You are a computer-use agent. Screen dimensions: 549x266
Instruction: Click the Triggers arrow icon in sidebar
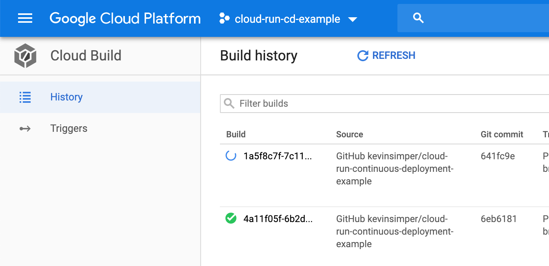pos(25,128)
